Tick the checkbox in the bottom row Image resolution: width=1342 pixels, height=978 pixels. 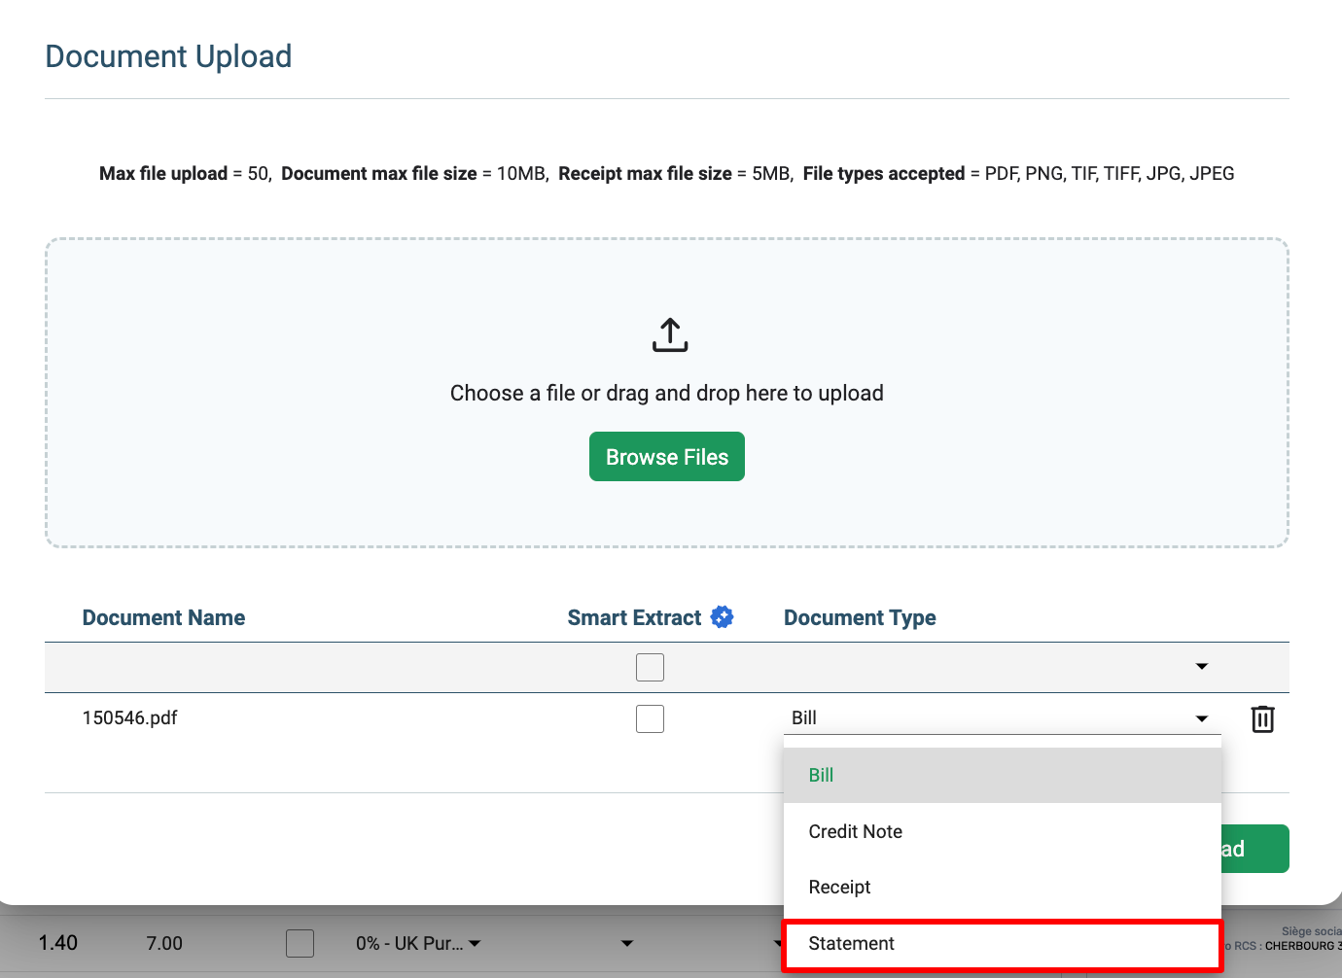[300, 943]
